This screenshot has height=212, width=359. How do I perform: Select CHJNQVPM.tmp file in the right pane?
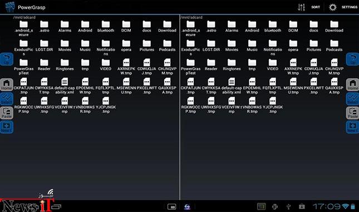[335, 67]
